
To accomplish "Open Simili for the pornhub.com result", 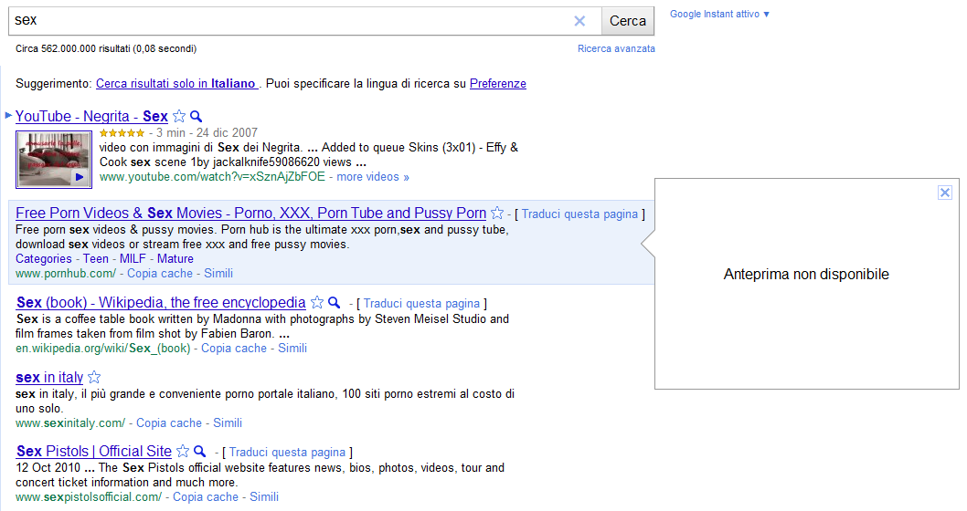I will click(218, 274).
